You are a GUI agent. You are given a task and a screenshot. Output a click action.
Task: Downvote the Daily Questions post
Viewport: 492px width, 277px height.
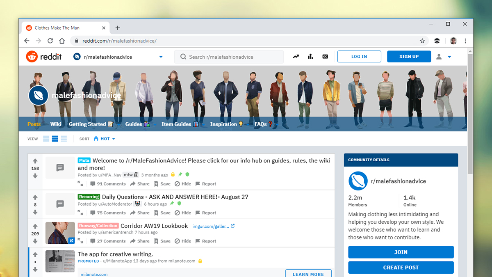coord(35,212)
